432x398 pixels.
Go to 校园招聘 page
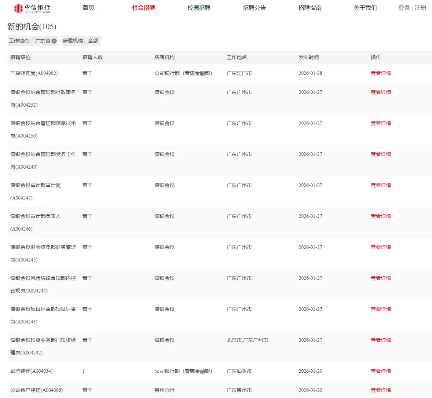(x=199, y=8)
